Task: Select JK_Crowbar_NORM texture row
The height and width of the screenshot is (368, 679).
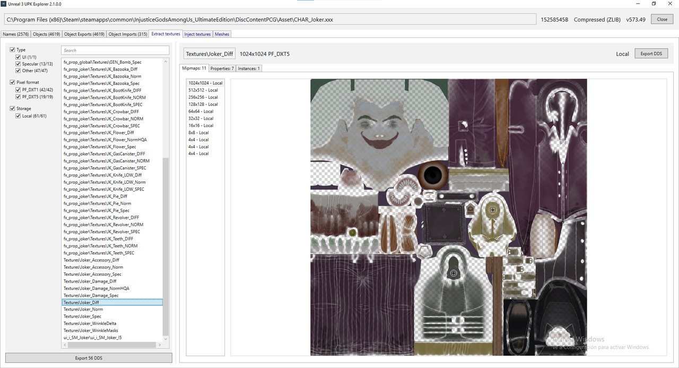Action: 112,118
